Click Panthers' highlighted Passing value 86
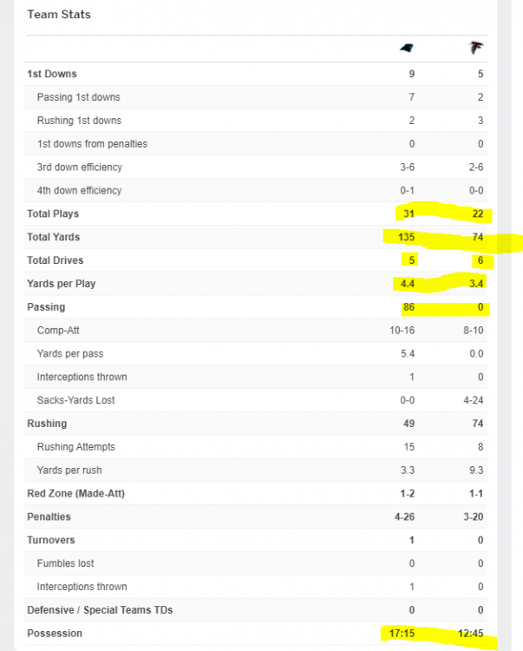The width and height of the screenshot is (523, 651). [x=409, y=307]
